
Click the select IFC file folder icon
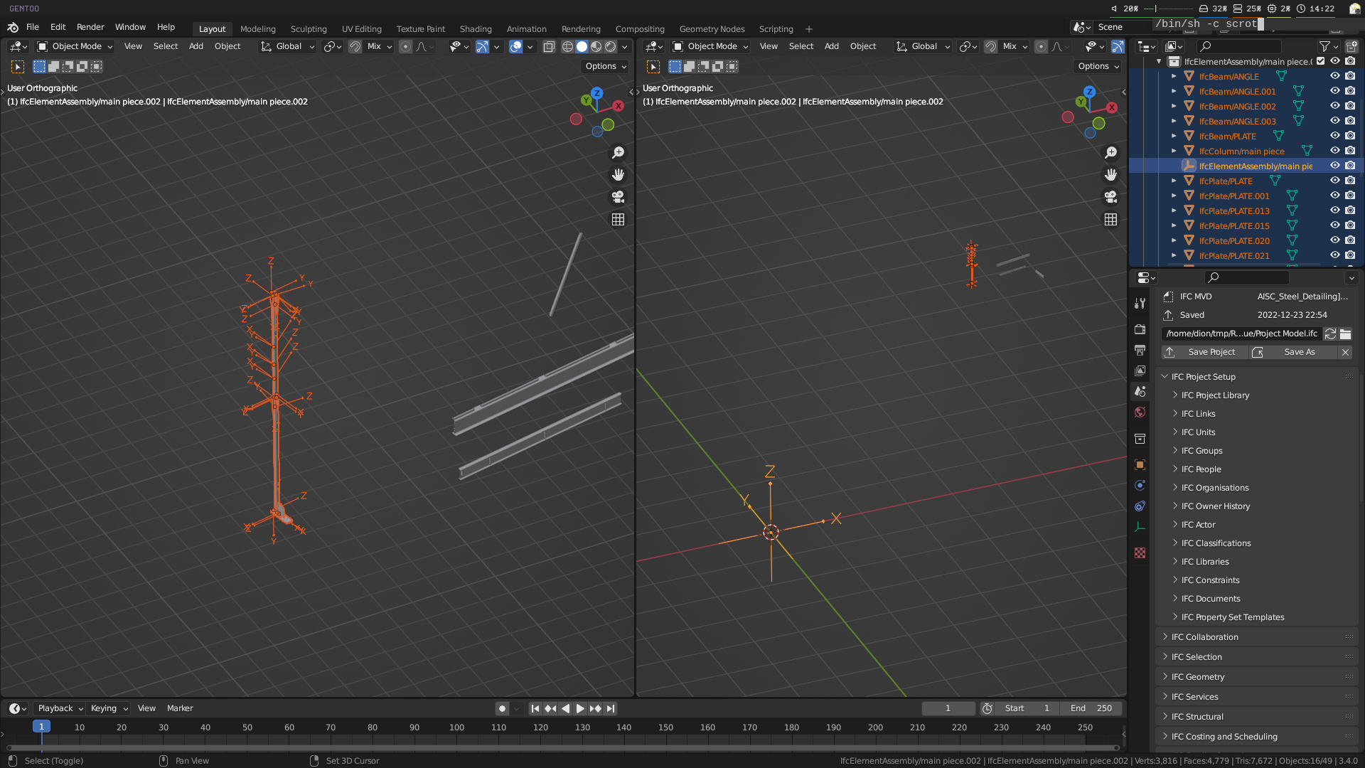tap(1345, 334)
